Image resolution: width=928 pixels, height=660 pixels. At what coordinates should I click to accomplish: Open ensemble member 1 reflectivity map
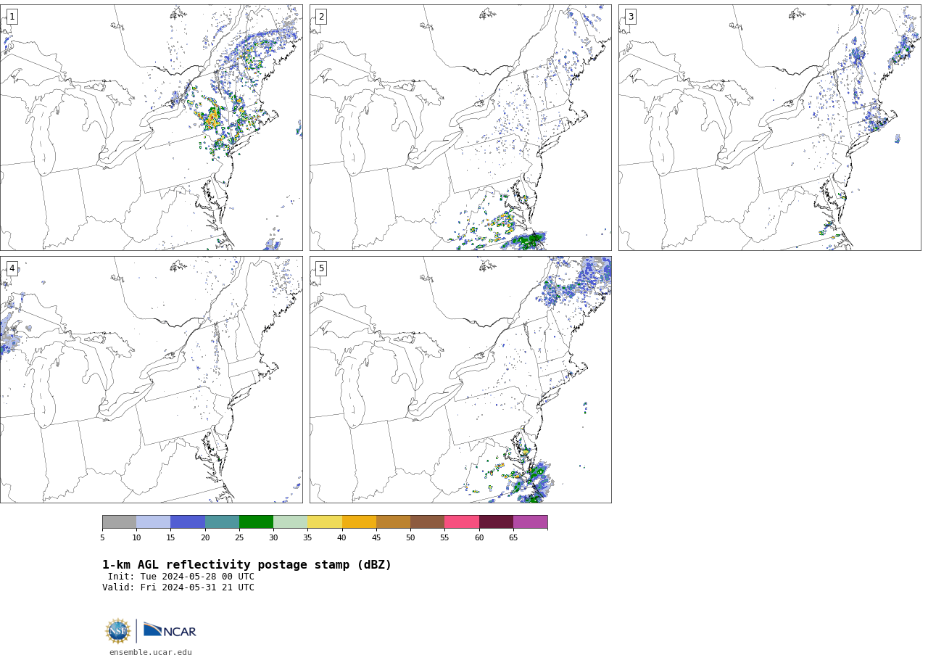coord(151,128)
